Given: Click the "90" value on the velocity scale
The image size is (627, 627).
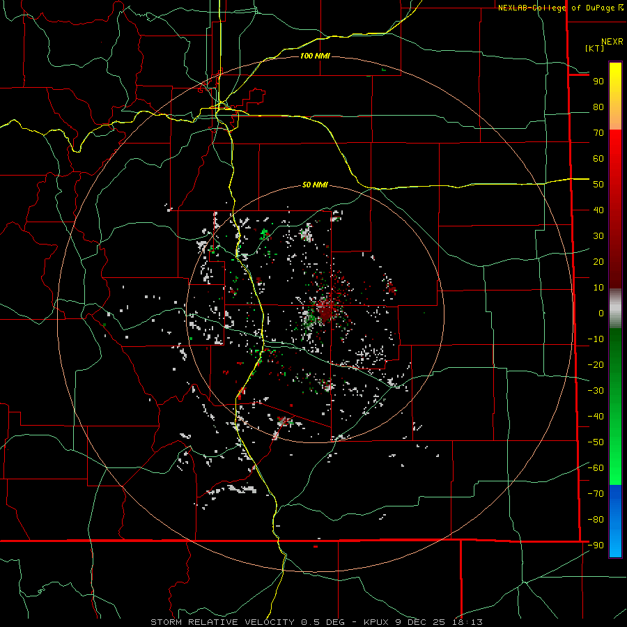Looking at the screenshot, I should (x=598, y=82).
